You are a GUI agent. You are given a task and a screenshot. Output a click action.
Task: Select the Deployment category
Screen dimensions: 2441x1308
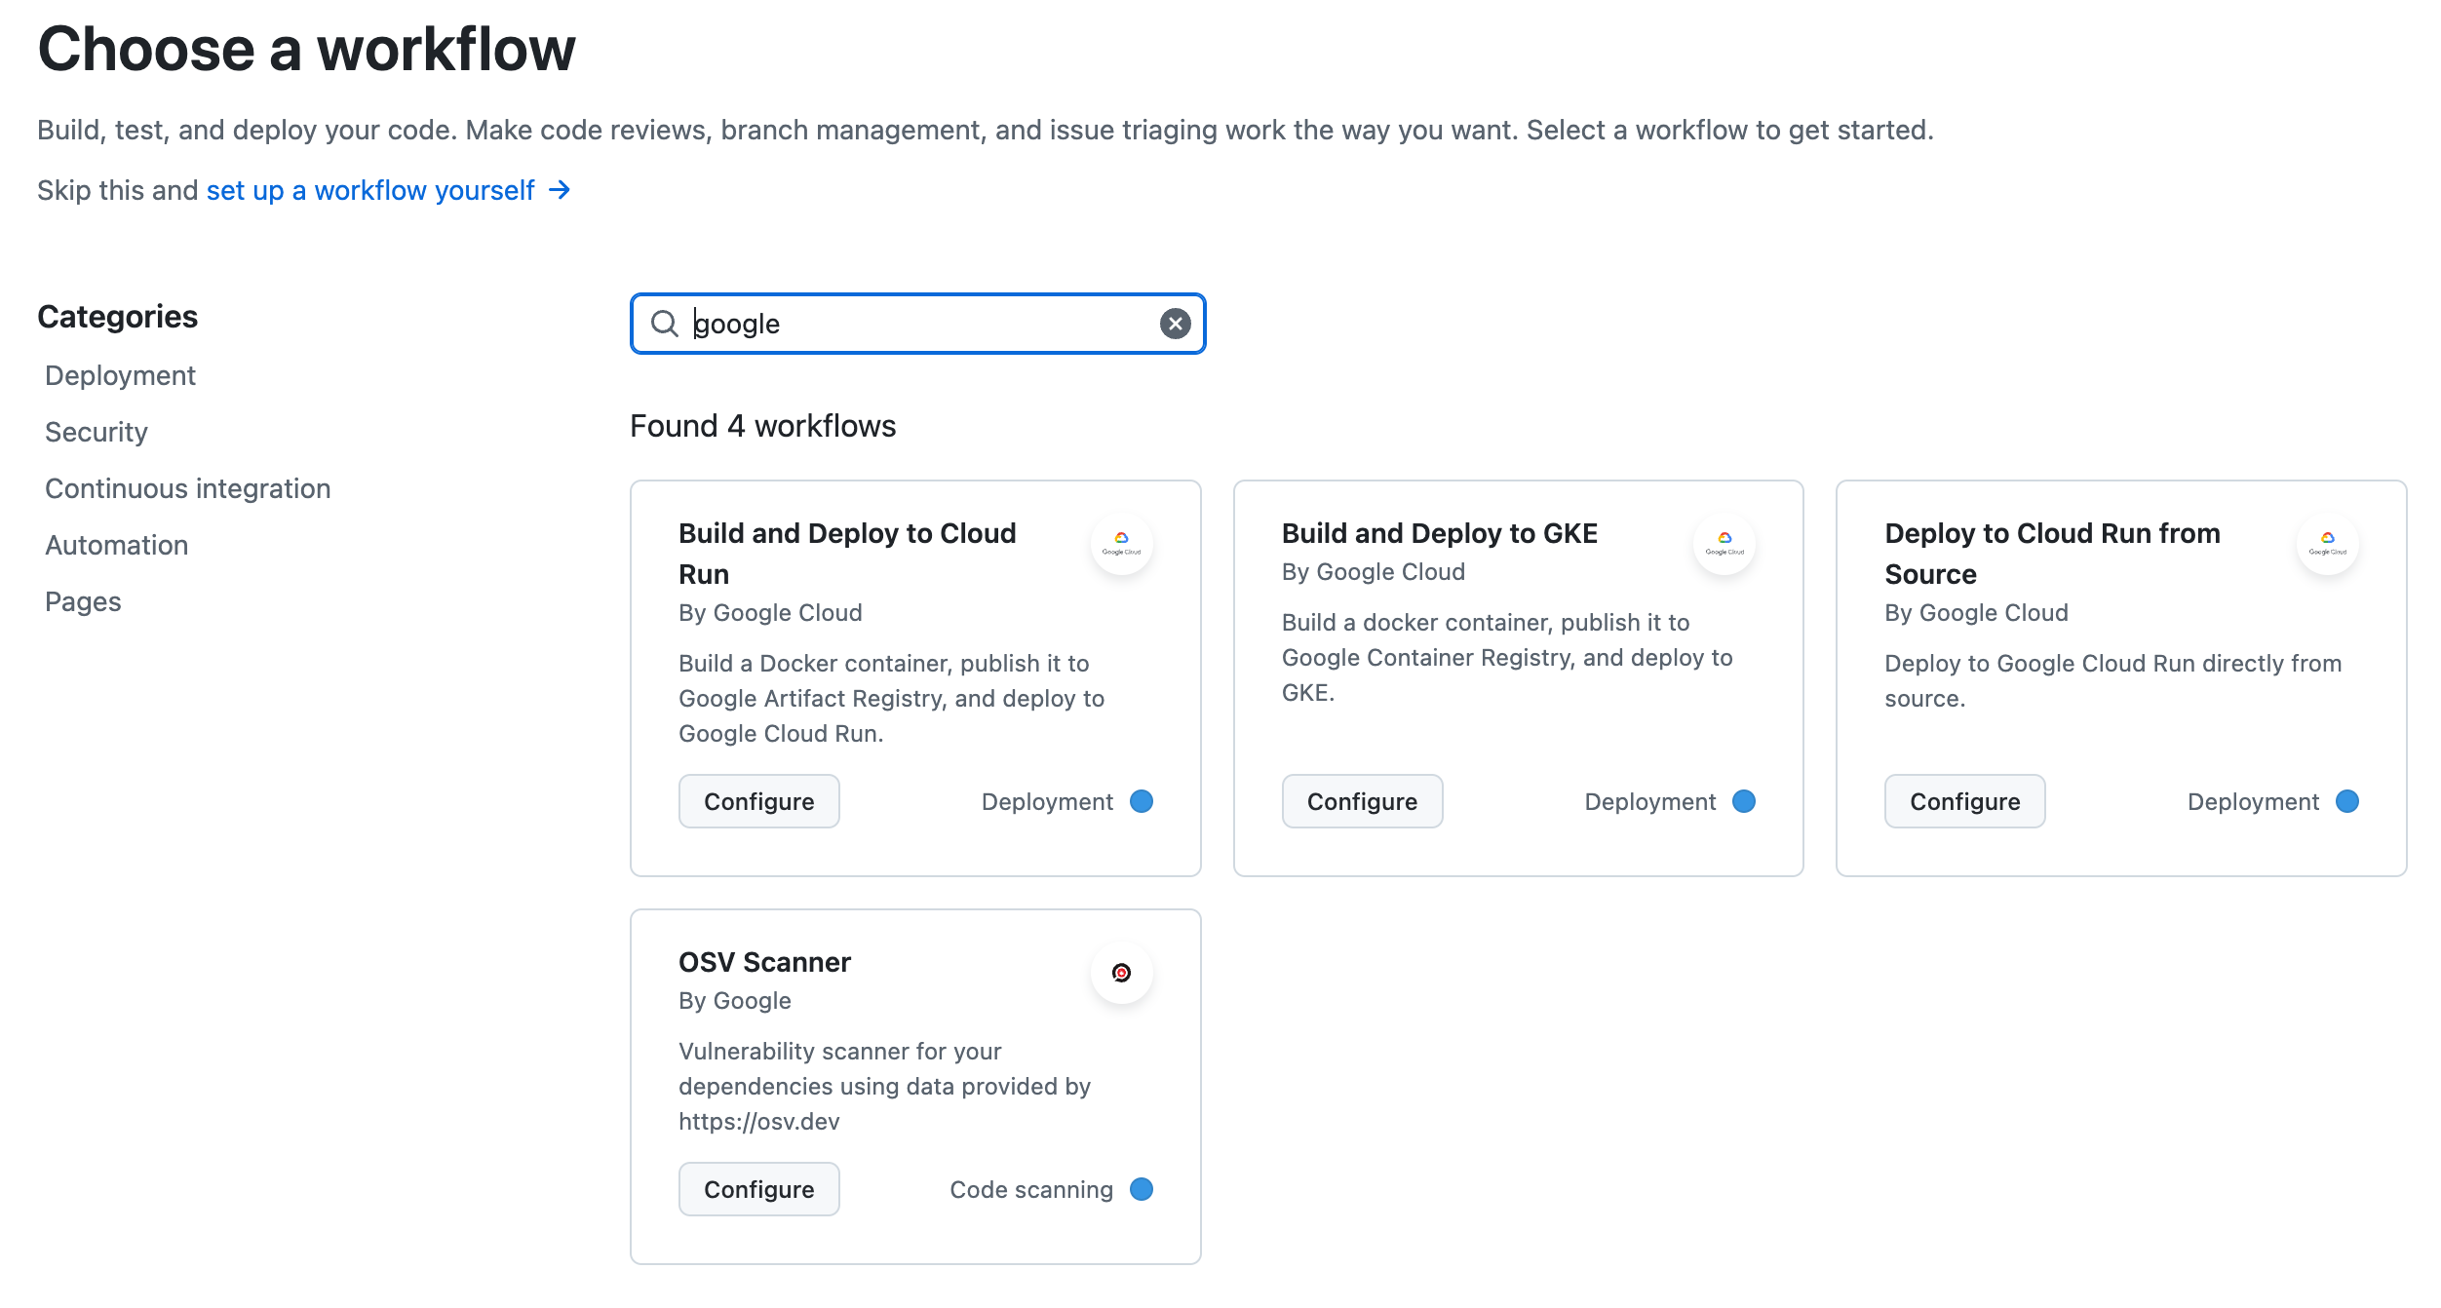coord(120,375)
